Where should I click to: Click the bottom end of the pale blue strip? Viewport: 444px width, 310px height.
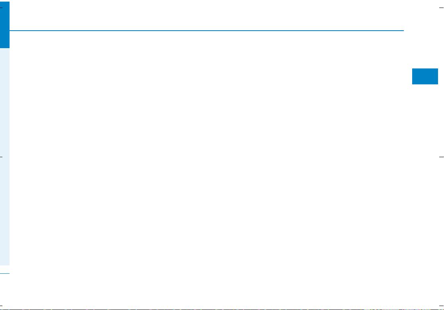(x=5, y=264)
